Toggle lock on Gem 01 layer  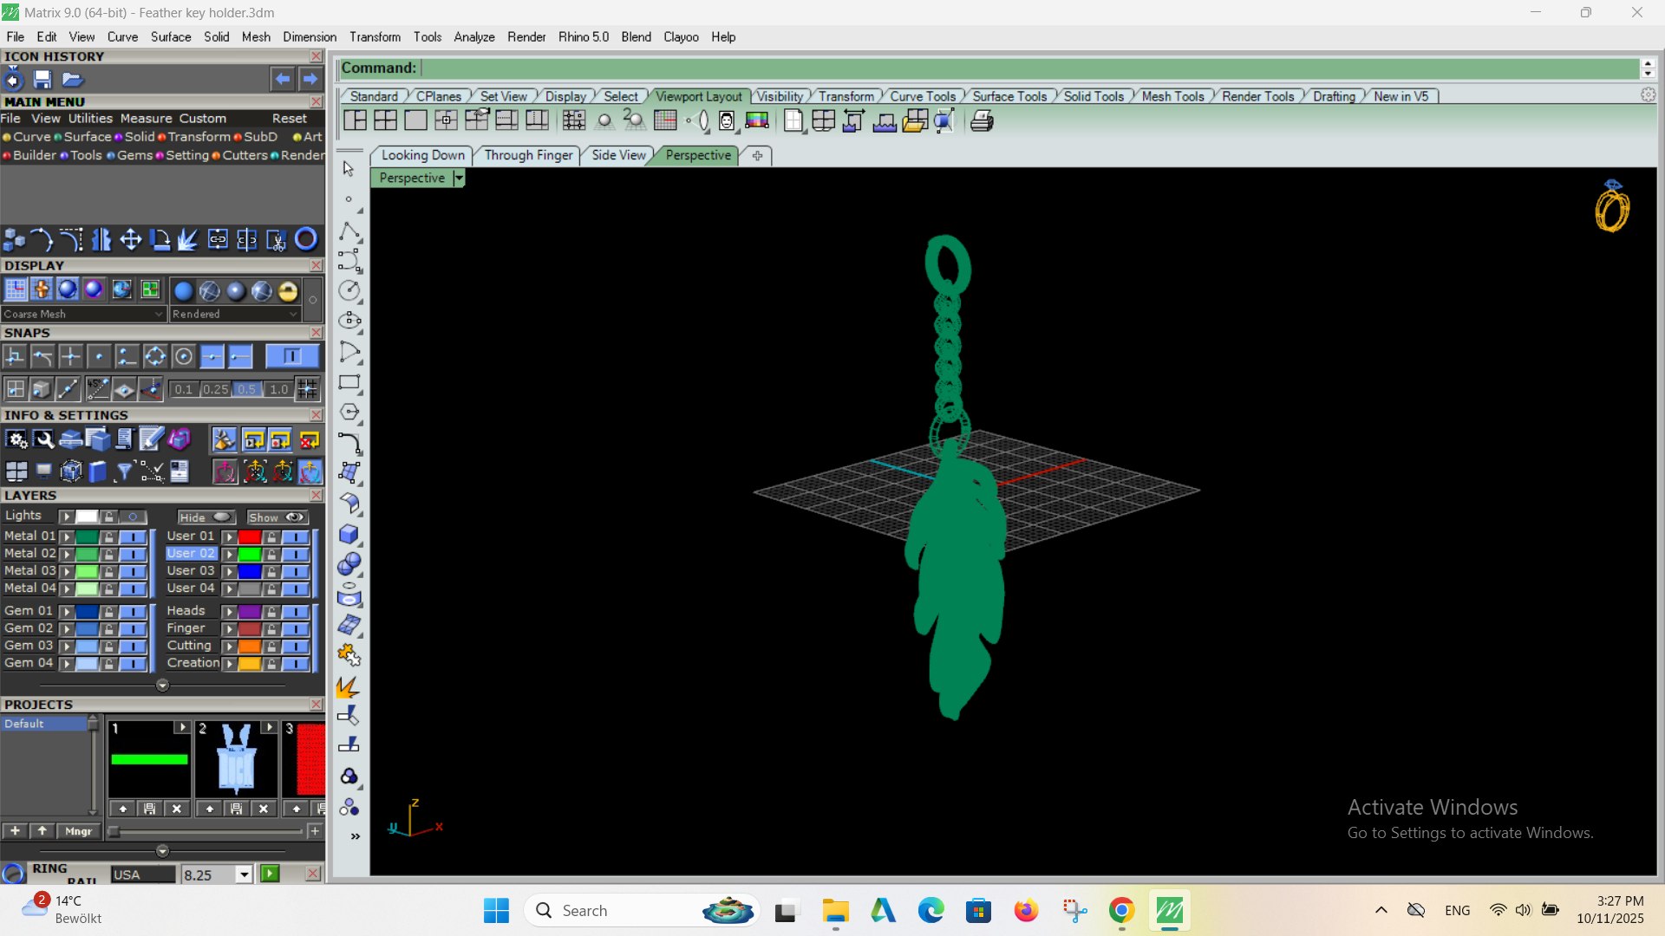(109, 611)
